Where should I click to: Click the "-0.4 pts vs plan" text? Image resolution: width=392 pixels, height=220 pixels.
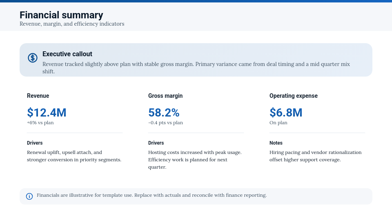click(165, 123)
